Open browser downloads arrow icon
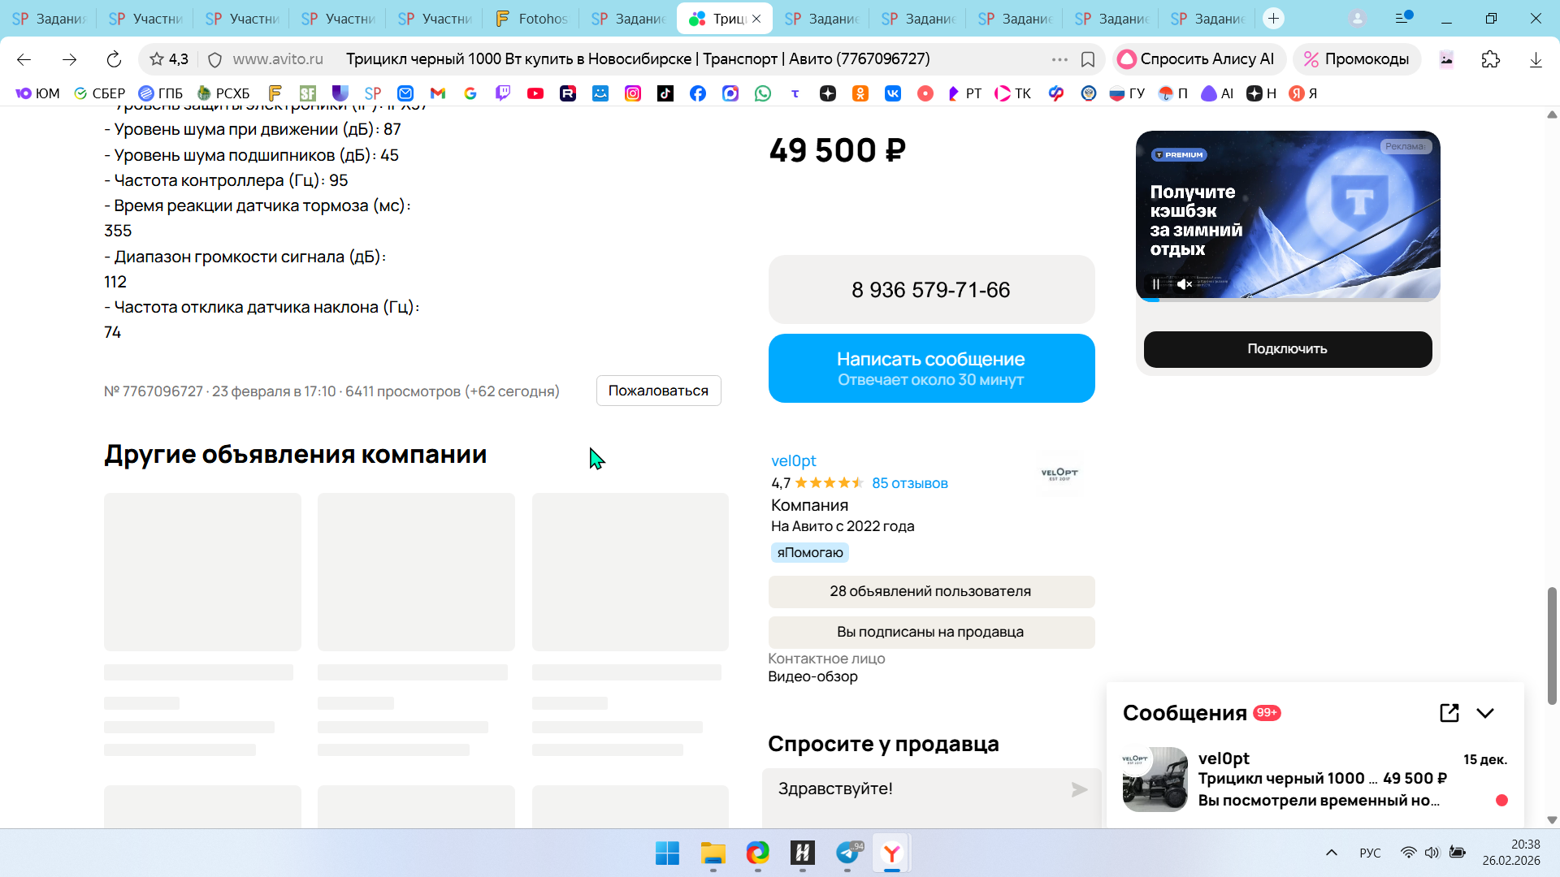This screenshot has width=1560, height=877. point(1536,59)
